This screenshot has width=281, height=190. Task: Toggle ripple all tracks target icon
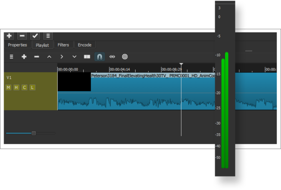tap(125, 57)
